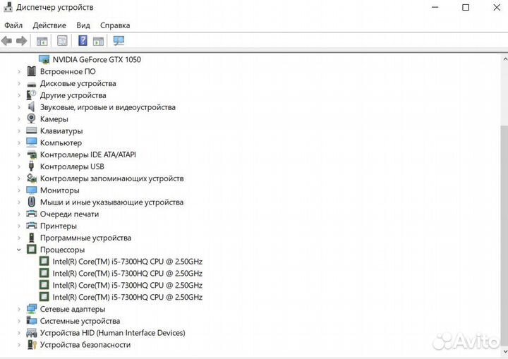Click the Show/Hide console tree toolbar icon
Image resolution: width=508 pixels, height=359 pixels.
point(42,41)
